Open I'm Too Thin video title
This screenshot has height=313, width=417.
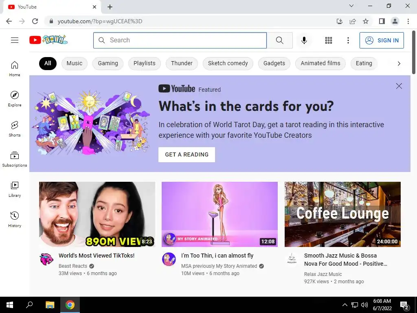217,256
